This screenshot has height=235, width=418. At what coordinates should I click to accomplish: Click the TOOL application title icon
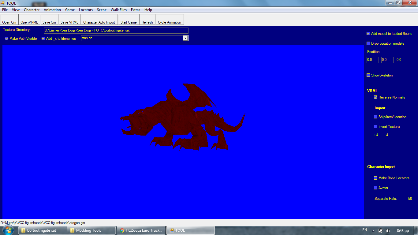(2, 3)
